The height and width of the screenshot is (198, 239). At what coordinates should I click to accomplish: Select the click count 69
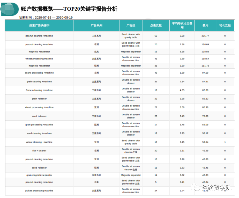point(156,36)
